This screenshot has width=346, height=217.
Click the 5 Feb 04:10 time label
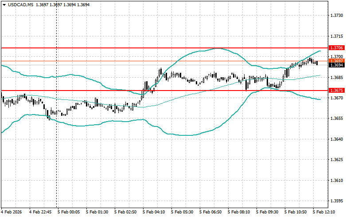154,212
